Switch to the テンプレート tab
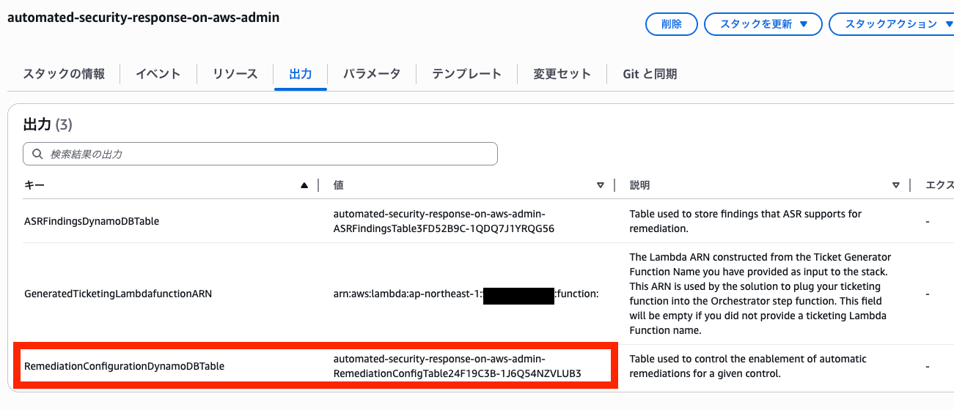 pos(466,74)
